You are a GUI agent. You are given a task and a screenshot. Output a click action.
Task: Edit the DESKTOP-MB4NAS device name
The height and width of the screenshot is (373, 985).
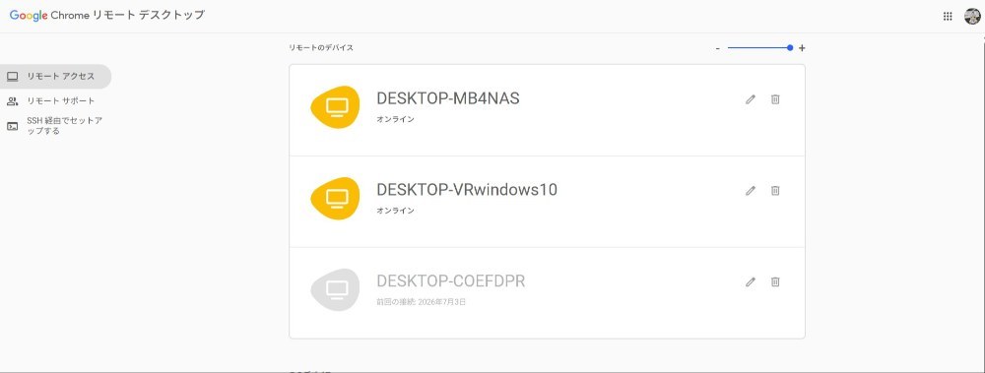coord(750,99)
